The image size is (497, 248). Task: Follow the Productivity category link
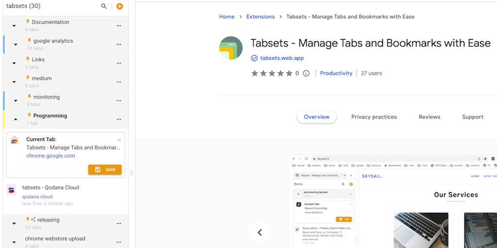(336, 73)
